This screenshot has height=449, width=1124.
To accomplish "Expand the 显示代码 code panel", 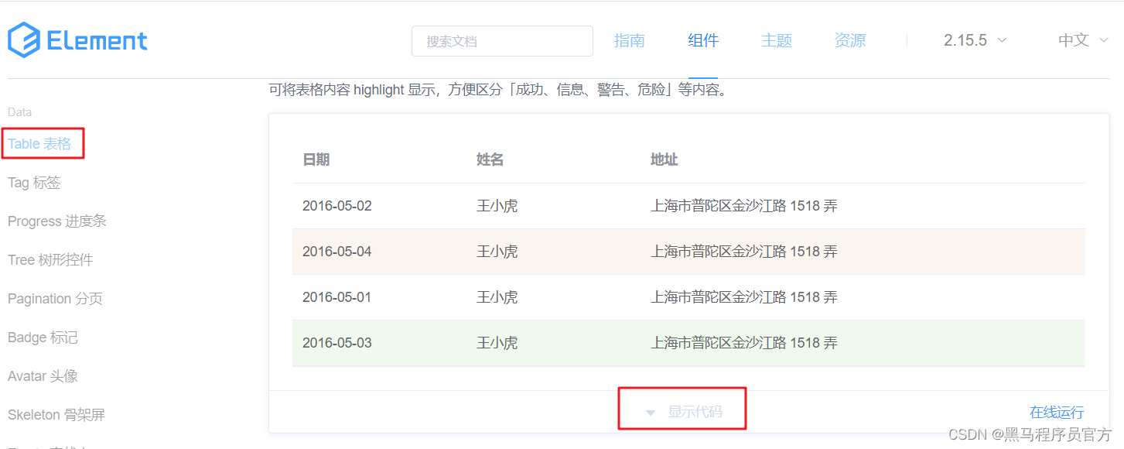I will (x=695, y=412).
